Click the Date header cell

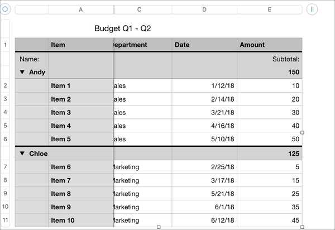(x=204, y=45)
